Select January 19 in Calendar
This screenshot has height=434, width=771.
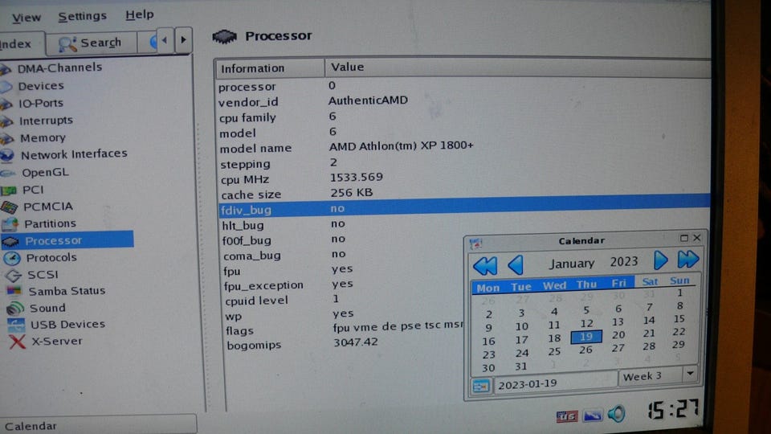coord(585,337)
